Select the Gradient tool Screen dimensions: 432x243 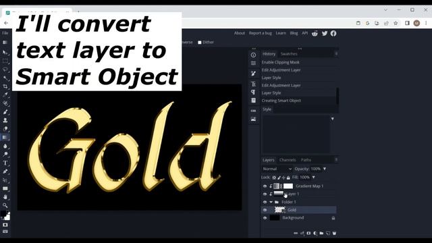(5, 138)
